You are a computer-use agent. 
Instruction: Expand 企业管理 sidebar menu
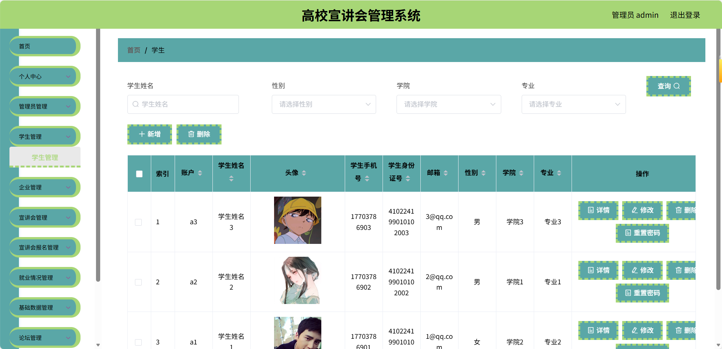point(44,187)
